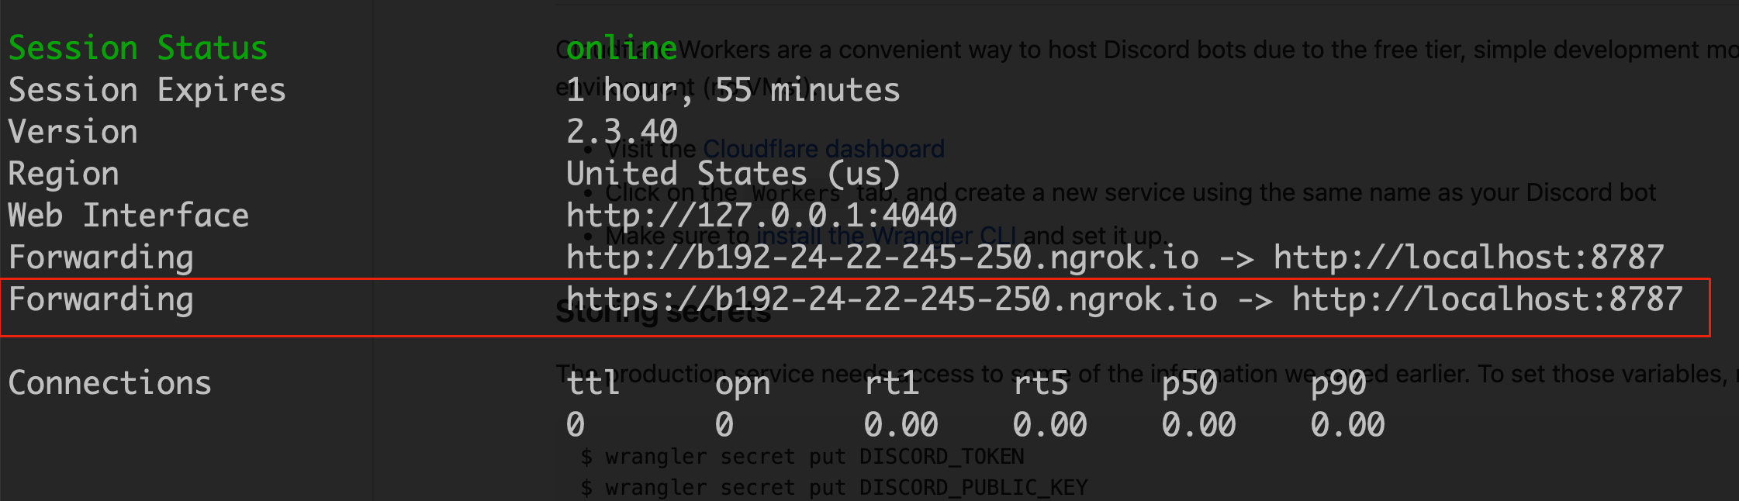Screen dimensions: 1739x501
Task: Select the "Web Interface" label
Action: pyautogui.click(x=129, y=216)
